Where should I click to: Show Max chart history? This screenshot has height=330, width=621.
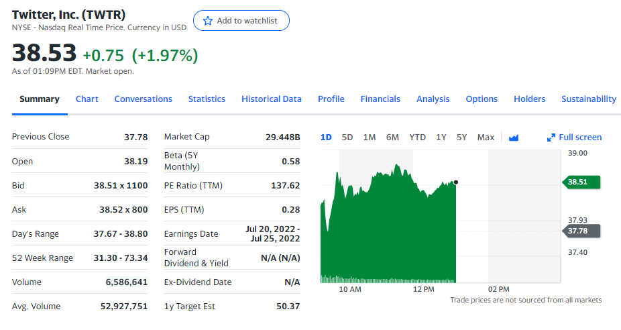pos(486,137)
